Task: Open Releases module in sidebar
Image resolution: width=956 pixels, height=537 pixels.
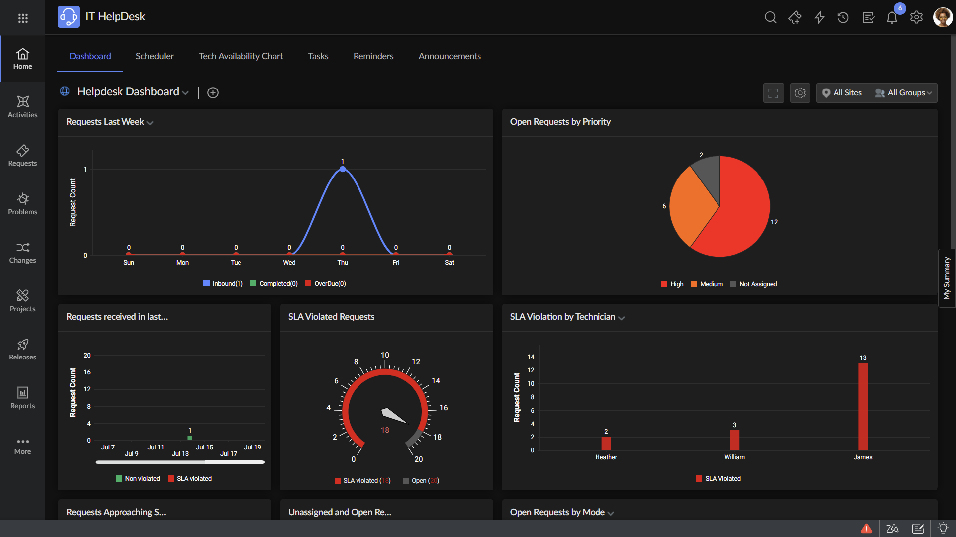Action: [22, 350]
